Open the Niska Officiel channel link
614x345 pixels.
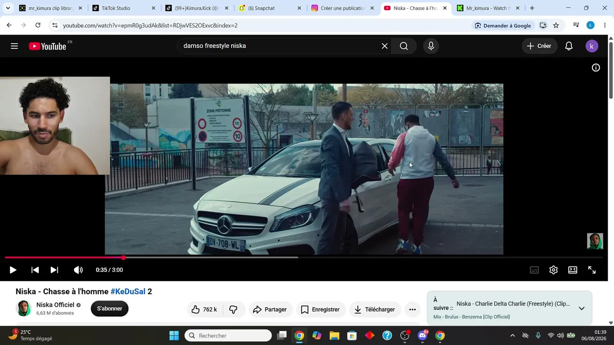(55, 305)
